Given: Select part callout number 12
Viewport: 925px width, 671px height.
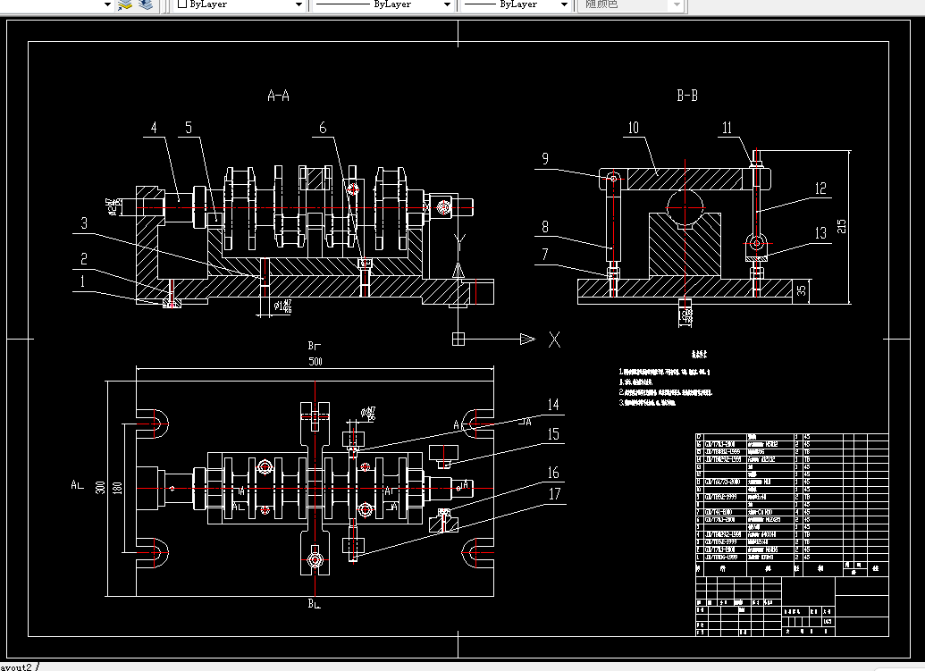Looking at the screenshot, I should pos(820,189).
